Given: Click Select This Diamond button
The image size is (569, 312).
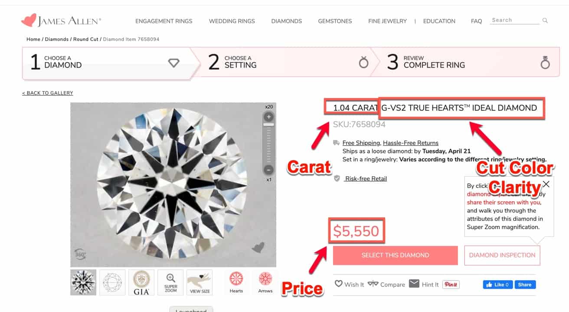Looking at the screenshot, I should click(x=395, y=255).
